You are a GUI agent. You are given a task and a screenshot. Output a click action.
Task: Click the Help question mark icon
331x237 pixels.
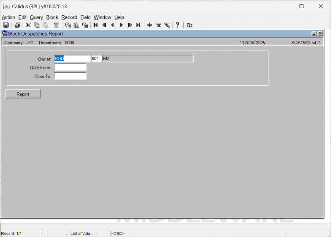(177, 25)
